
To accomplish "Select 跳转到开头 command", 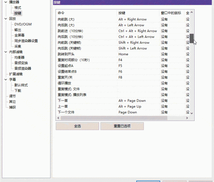I will (123, 54).
